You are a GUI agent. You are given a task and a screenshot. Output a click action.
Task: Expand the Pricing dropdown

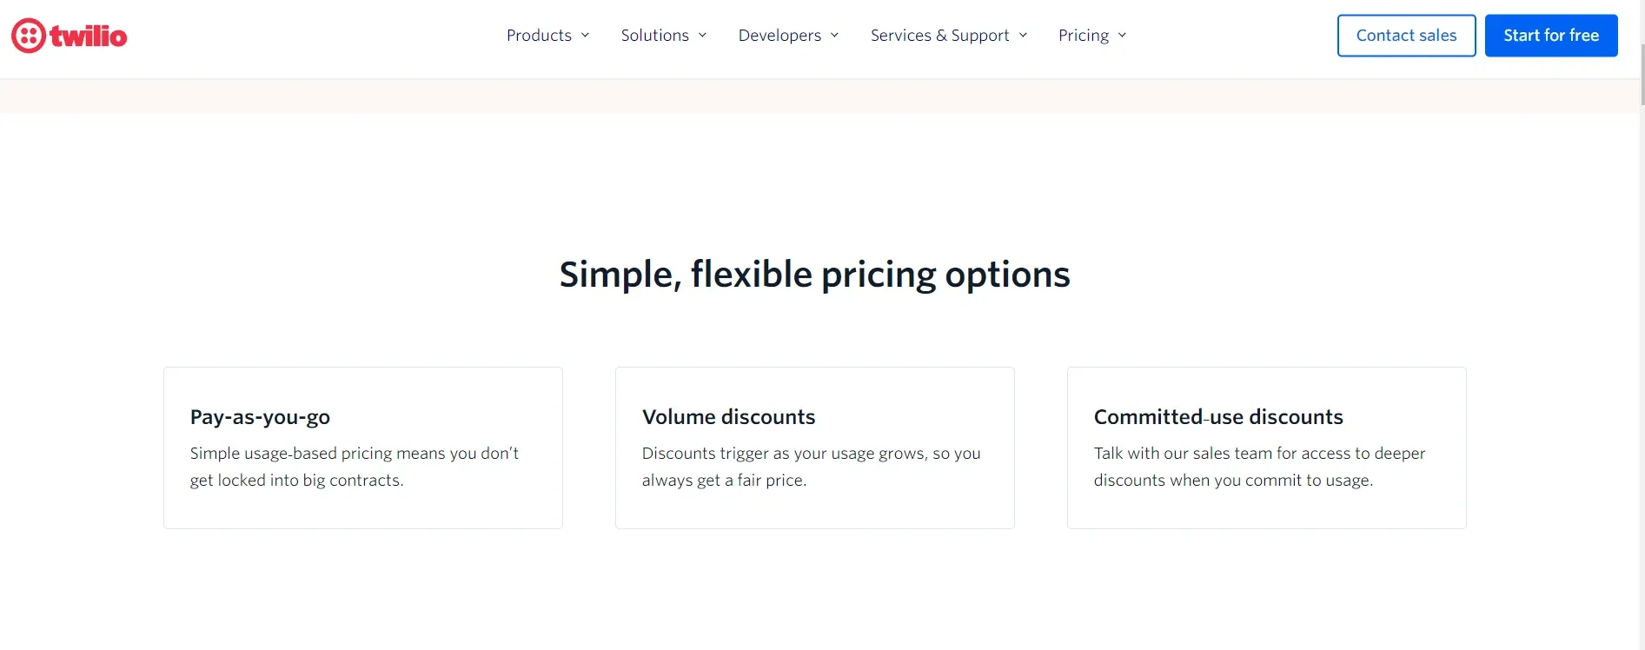(x=1092, y=36)
